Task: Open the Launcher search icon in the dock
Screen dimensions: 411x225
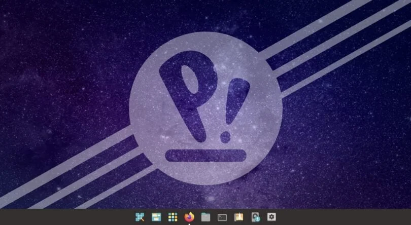Action: point(140,217)
